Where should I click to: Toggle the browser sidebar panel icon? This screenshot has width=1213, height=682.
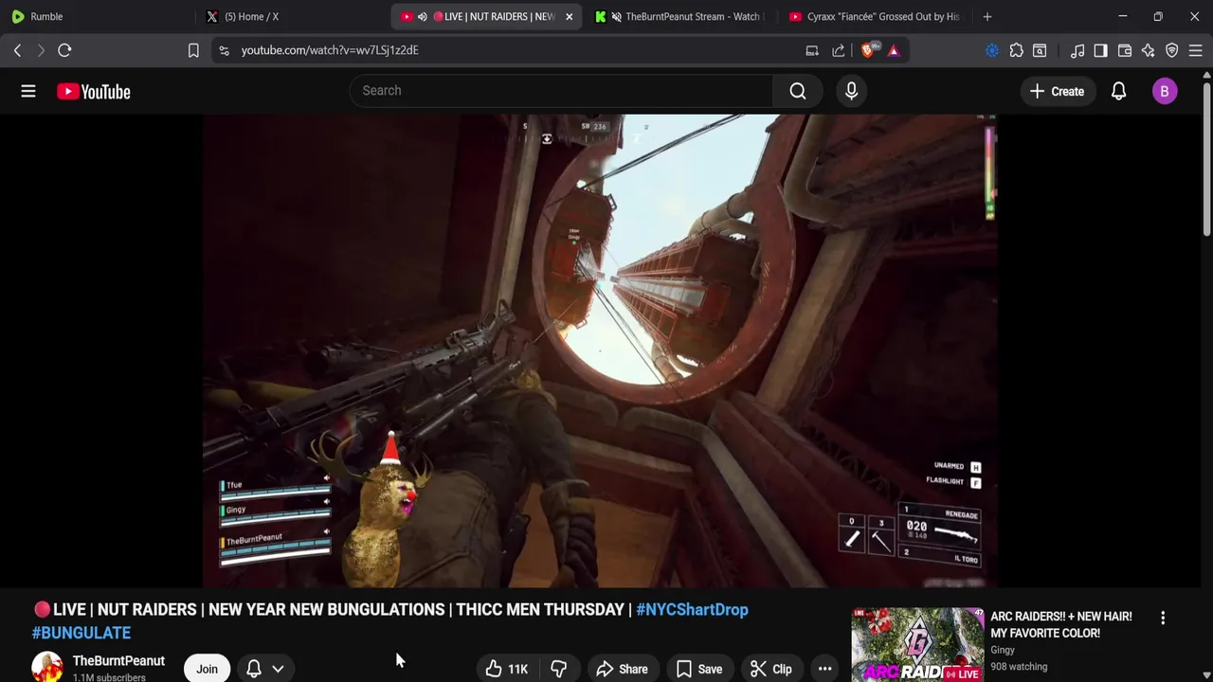pos(1100,50)
